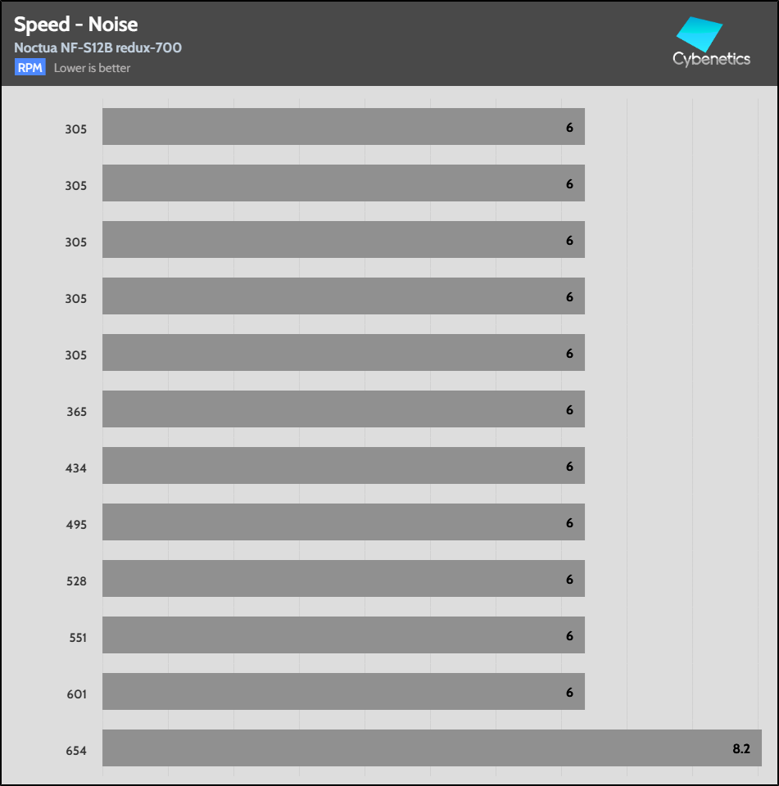This screenshot has height=786, width=779.
Task: Select the 365 RPM bar
Action: pos(343,409)
